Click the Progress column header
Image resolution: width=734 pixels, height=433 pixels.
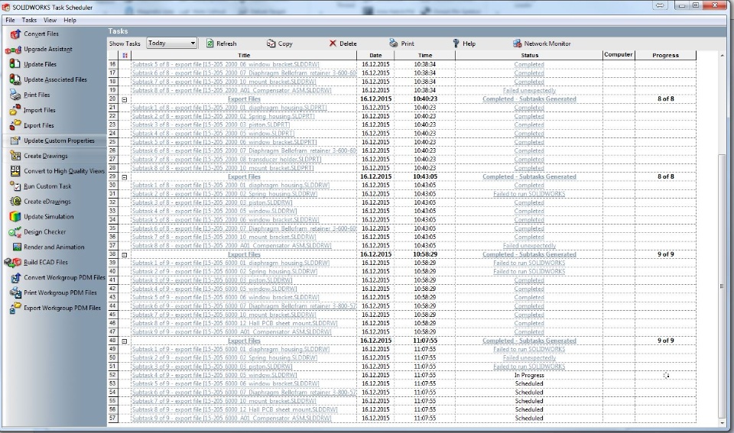[665, 55]
